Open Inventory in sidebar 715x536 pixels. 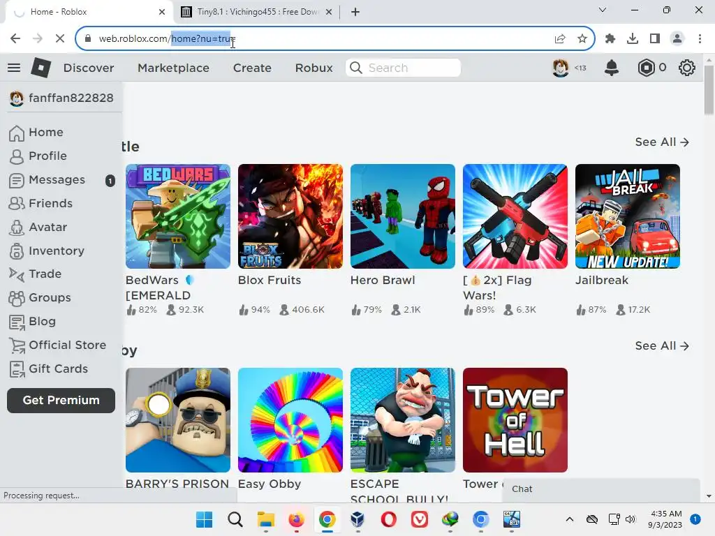[47, 251]
